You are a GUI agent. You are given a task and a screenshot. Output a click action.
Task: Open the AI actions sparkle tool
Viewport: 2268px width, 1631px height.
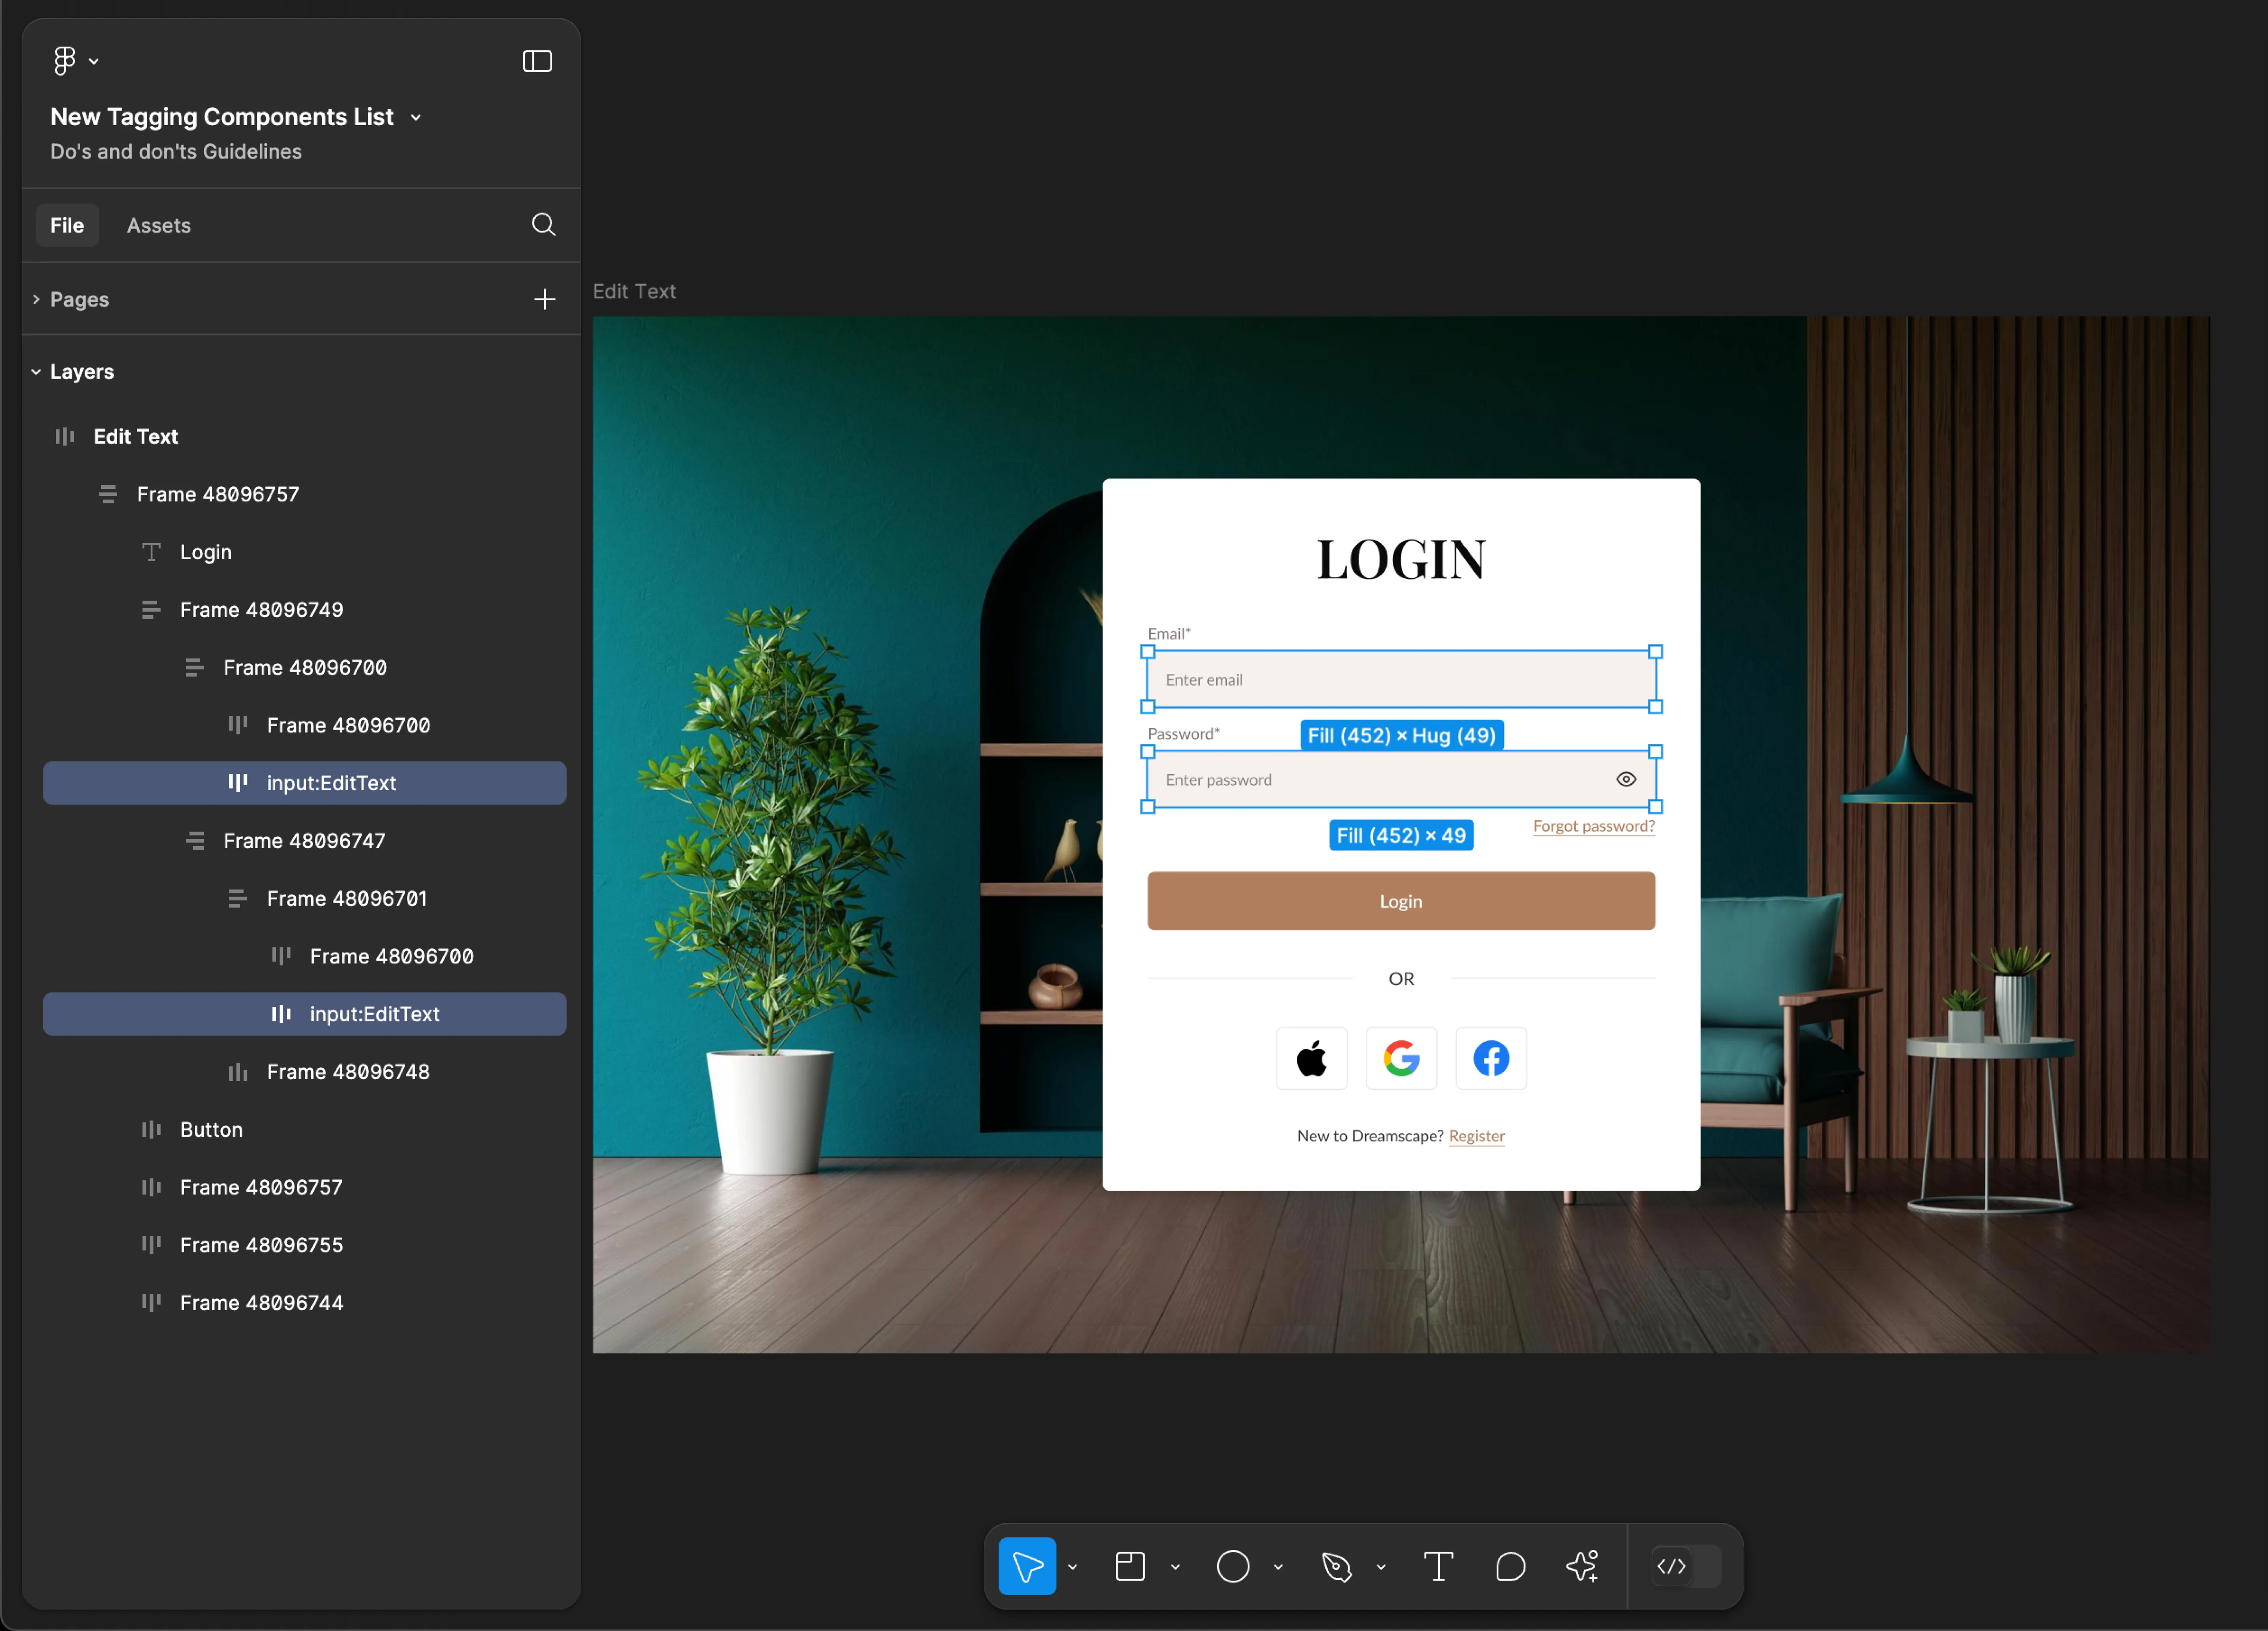pyautogui.click(x=1583, y=1566)
